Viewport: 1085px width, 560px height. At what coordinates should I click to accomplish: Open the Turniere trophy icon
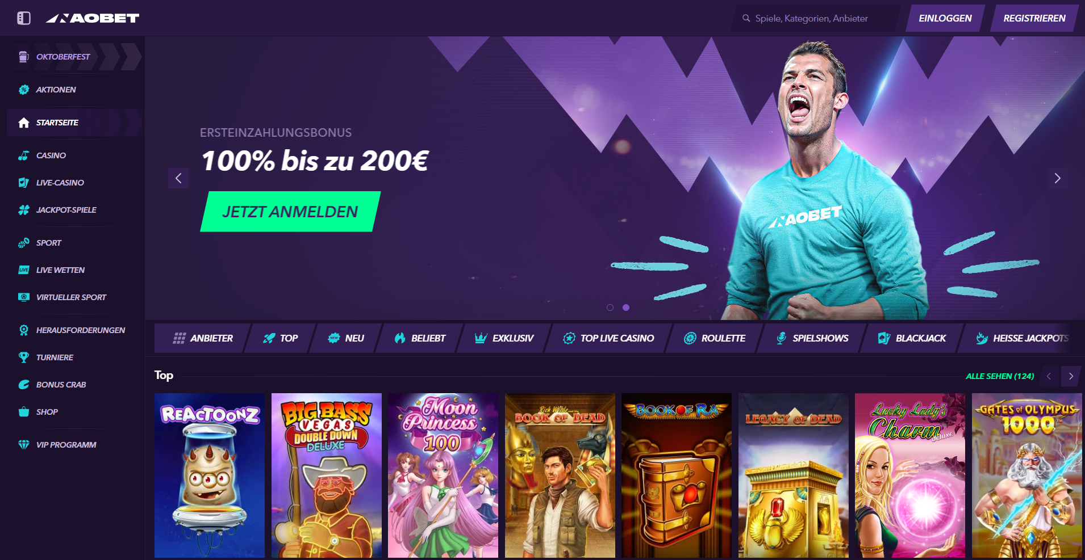click(23, 357)
